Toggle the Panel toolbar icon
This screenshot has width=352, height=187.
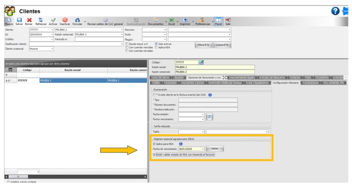(x=218, y=22)
